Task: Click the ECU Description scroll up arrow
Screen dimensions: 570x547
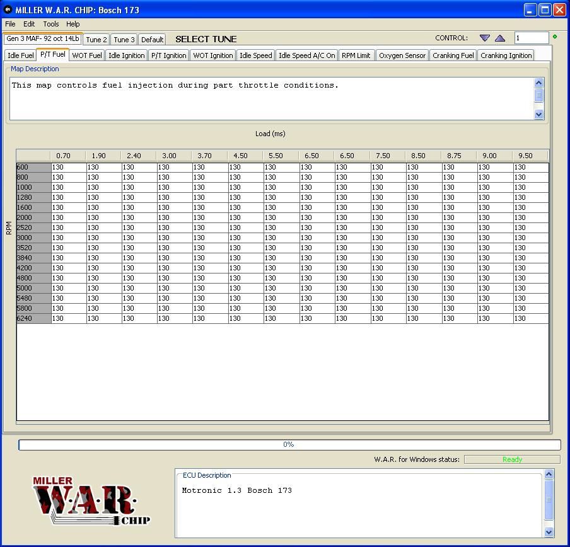Action: coord(549,474)
